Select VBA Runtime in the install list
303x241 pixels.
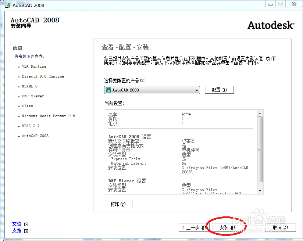click(x=34, y=66)
